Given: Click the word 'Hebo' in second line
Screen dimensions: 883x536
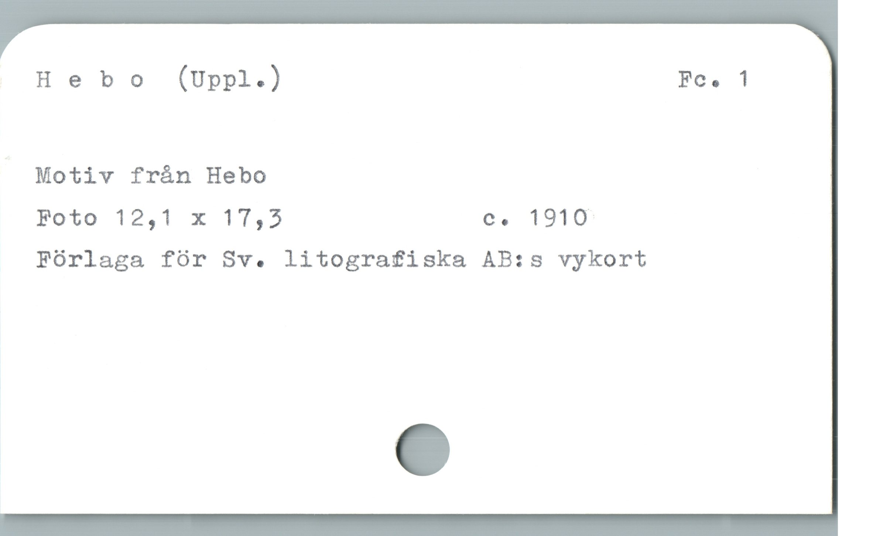Looking at the screenshot, I should point(236,176).
